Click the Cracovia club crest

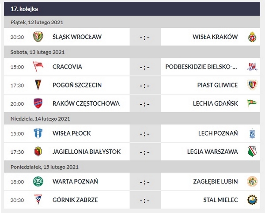tap(38, 67)
